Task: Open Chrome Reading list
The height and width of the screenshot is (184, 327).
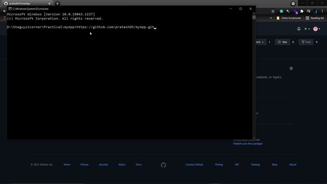Action: 315,18
